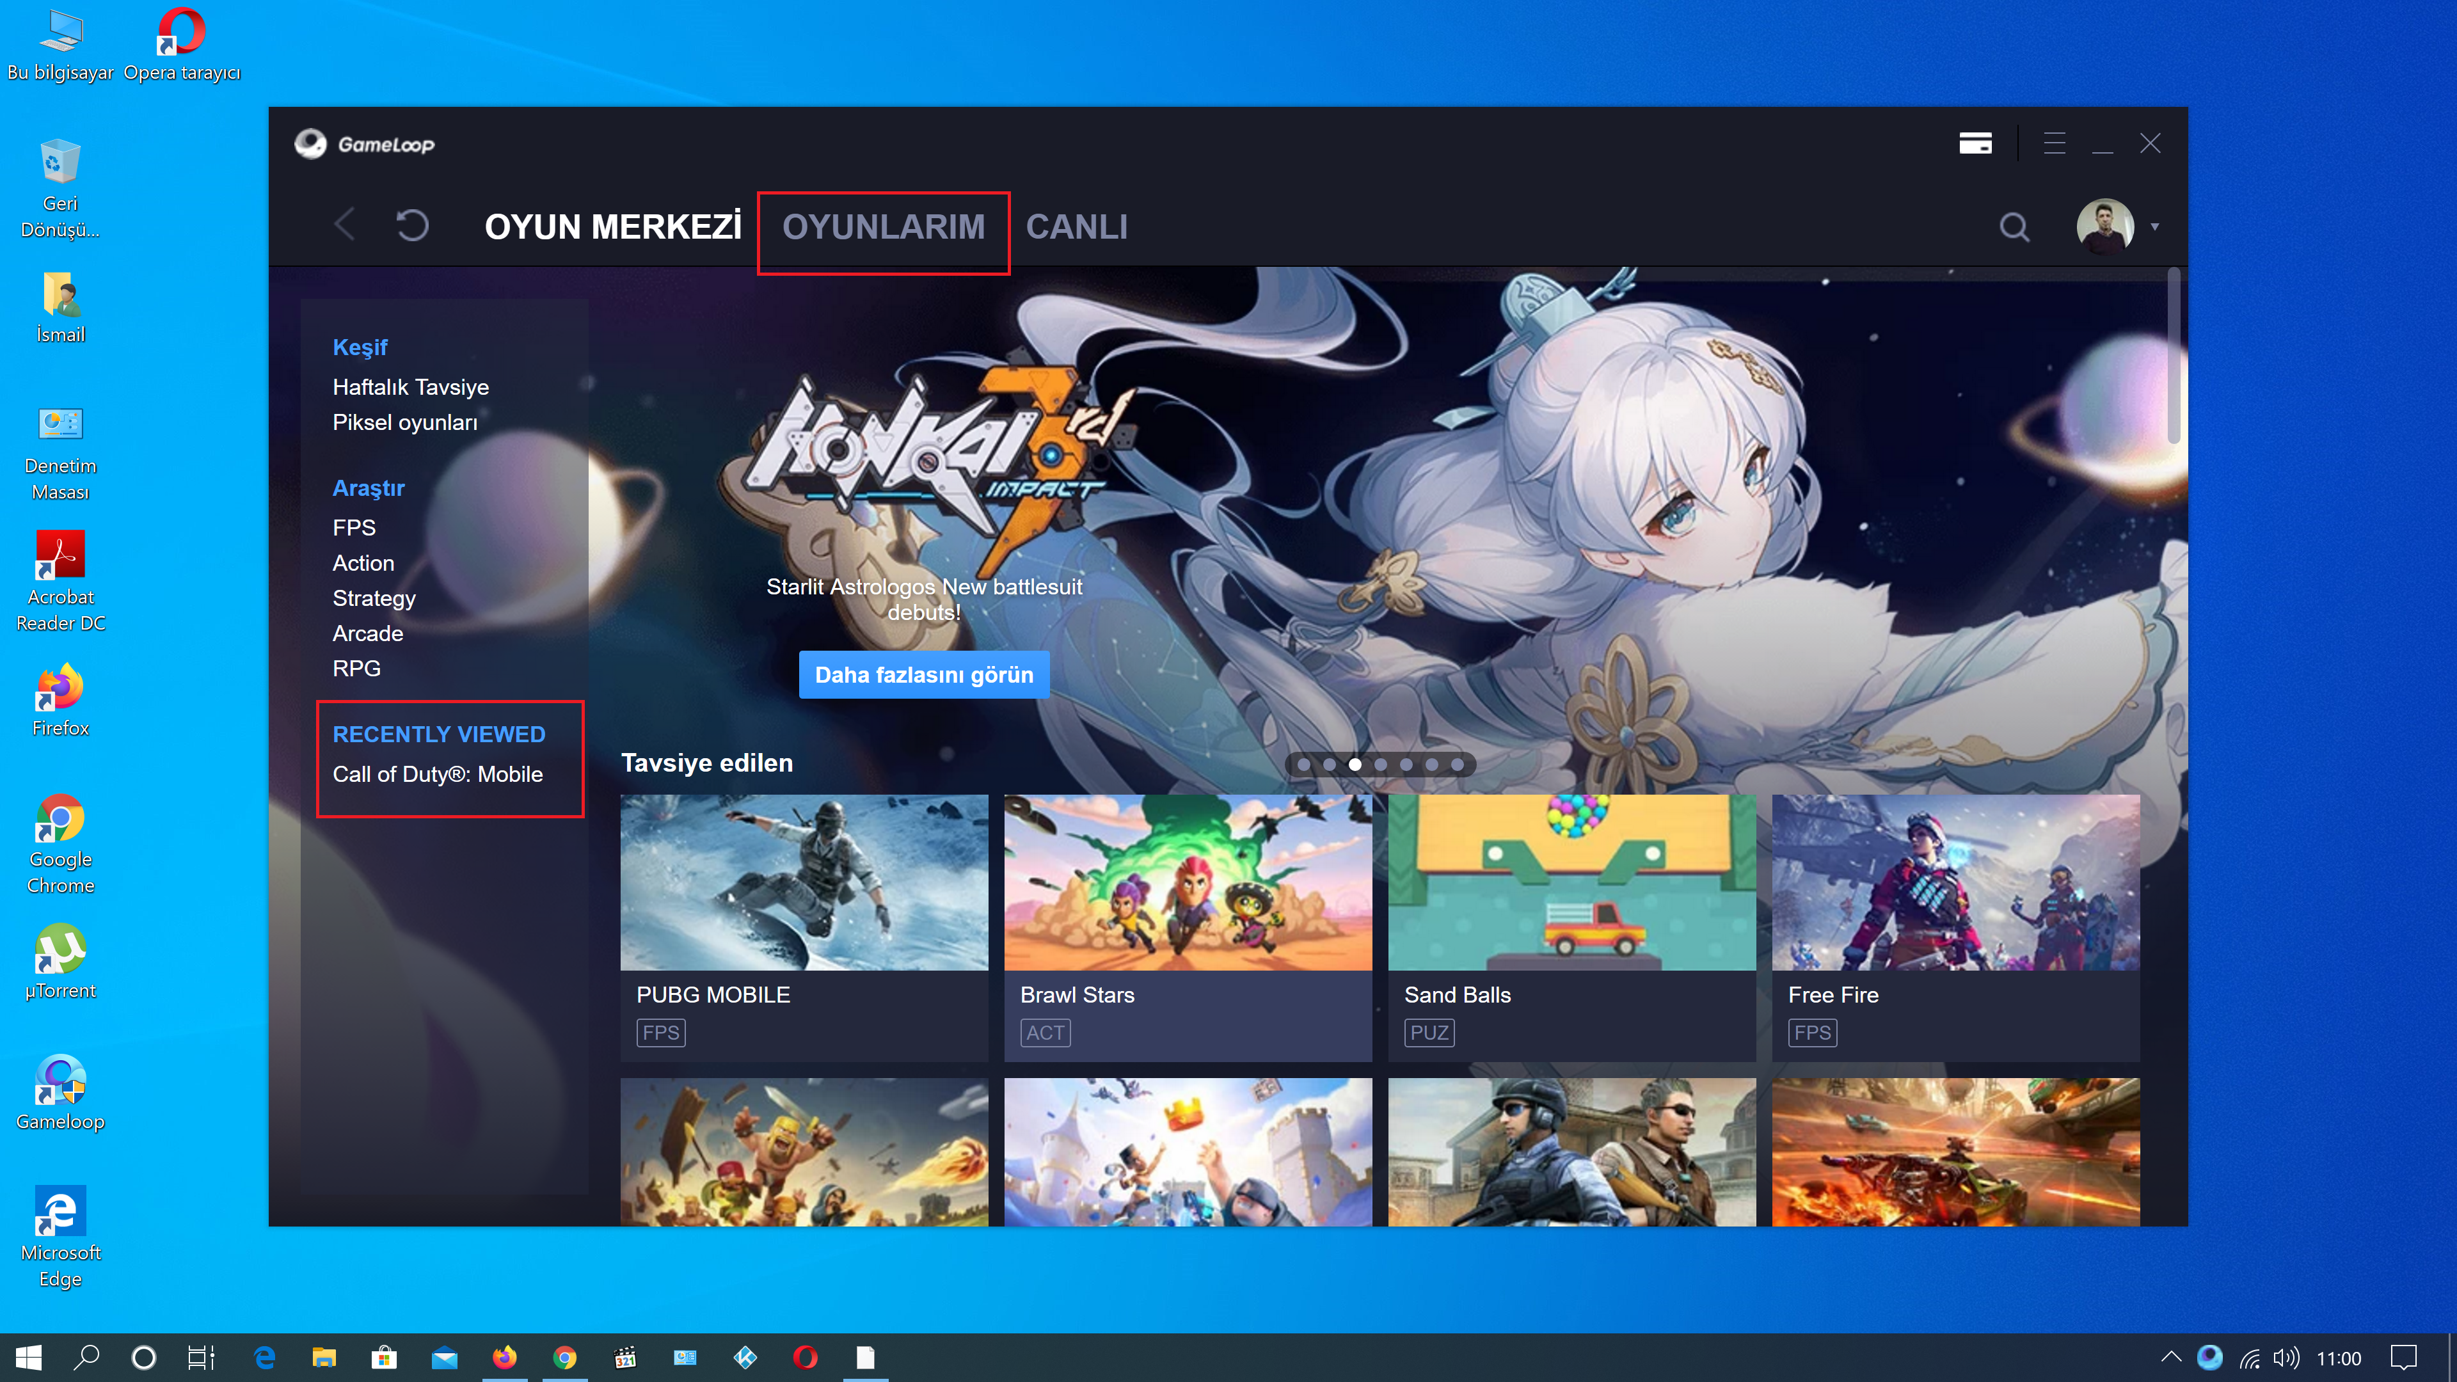Select the sixth banner carousel dot
Viewport: 2457px width, 1382px height.
pos(1432,764)
